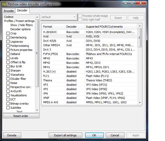The height and width of the screenshot is (141, 165).
Task: Click the Cancel button
Action: 115,135
